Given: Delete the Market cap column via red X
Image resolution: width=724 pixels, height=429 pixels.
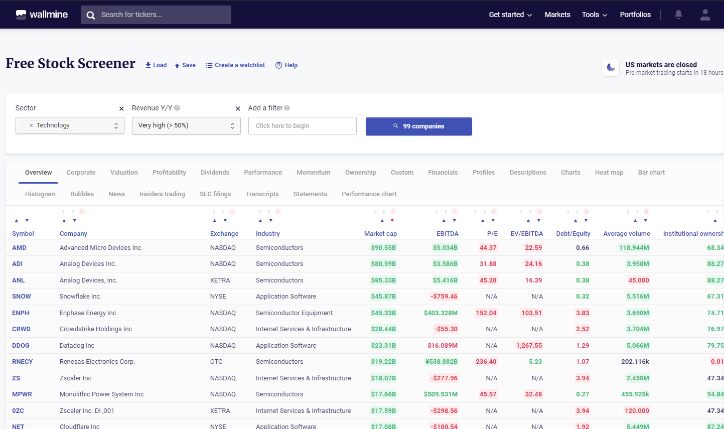Looking at the screenshot, I should tap(393, 212).
